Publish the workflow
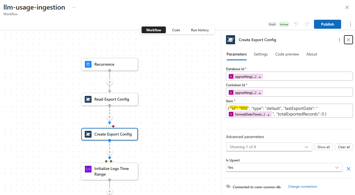 coord(328,24)
